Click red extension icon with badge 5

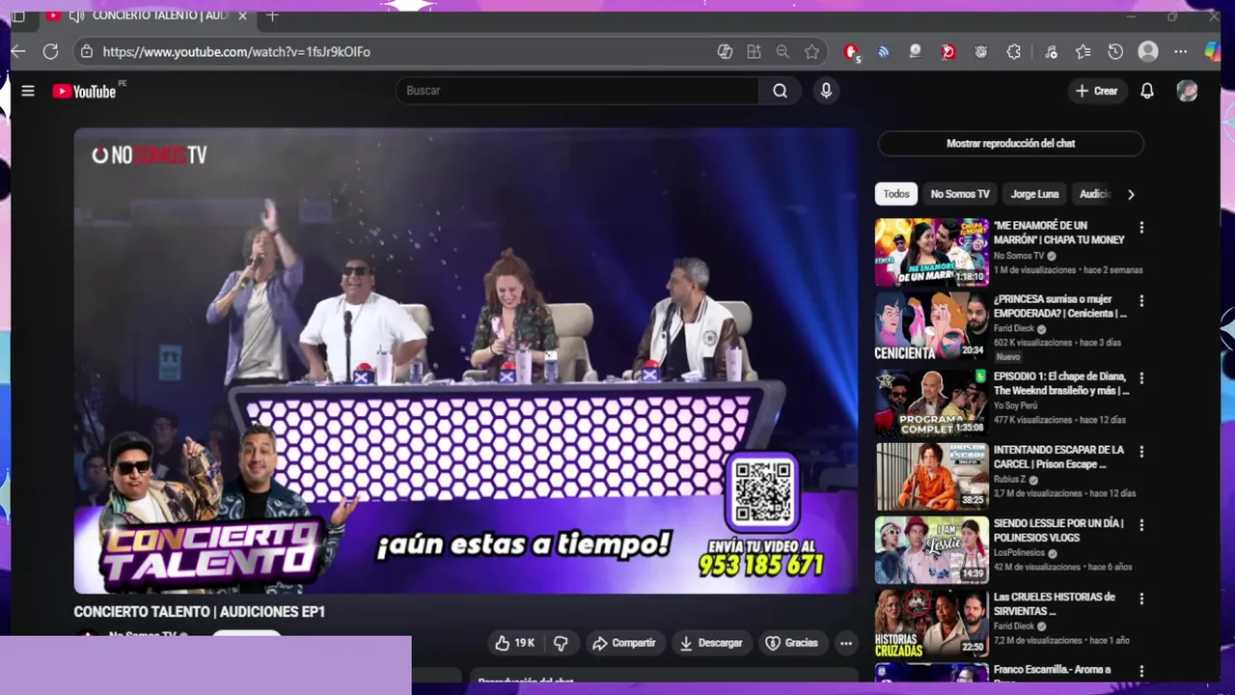851,52
